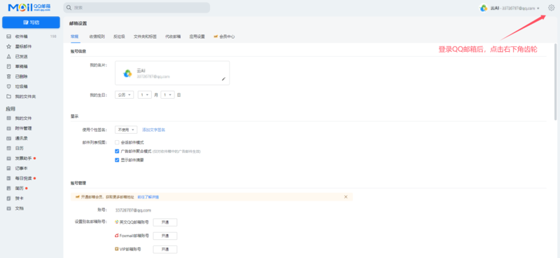Image resolution: width=560 pixels, height=258 pixels.
Task: Open 每日悦读 reading icon
Action: [x=9, y=178]
